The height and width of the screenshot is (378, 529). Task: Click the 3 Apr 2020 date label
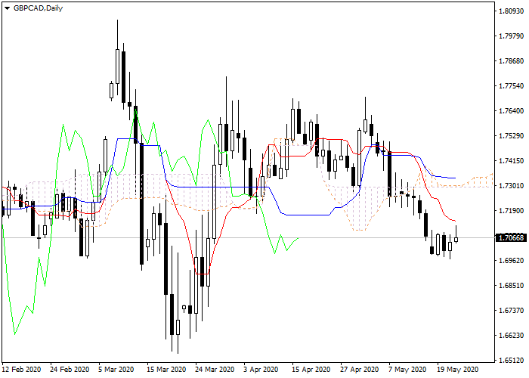(x=261, y=370)
